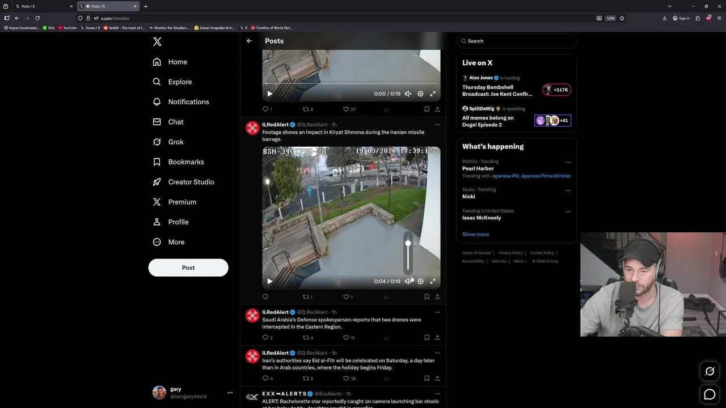The width and height of the screenshot is (726, 408).
Task: Reload the page in the browser
Action: 37,18
